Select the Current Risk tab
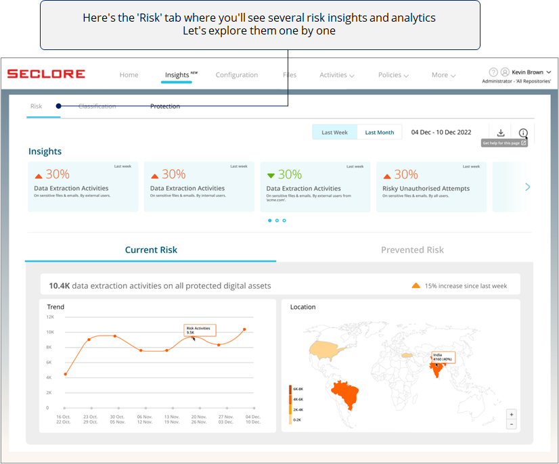The height and width of the screenshot is (464, 559). point(151,250)
